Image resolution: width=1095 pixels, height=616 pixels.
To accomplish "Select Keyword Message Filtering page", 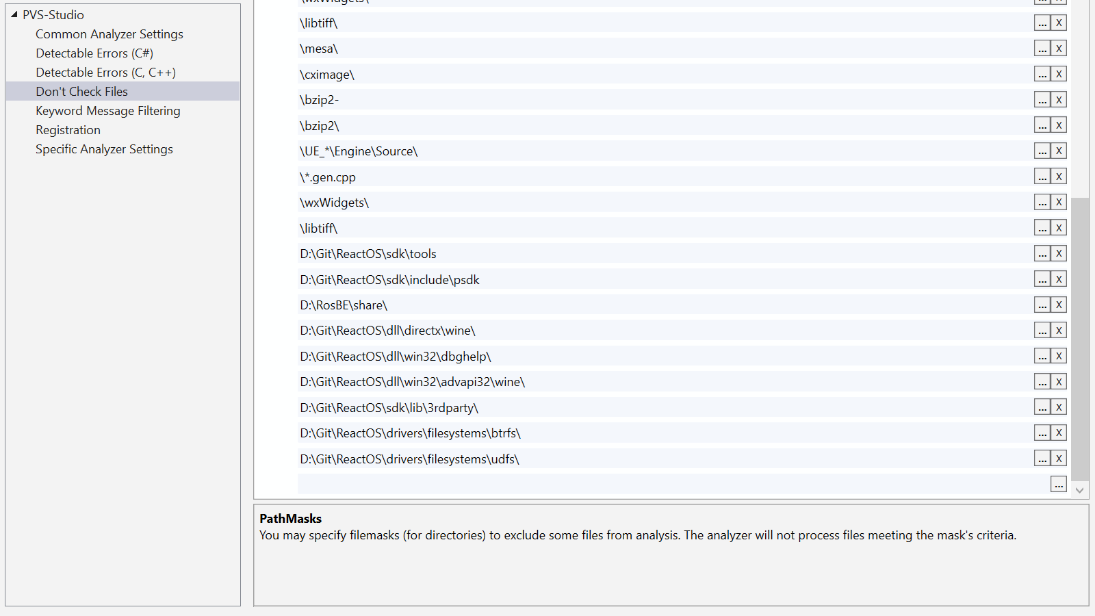I will (x=107, y=110).
